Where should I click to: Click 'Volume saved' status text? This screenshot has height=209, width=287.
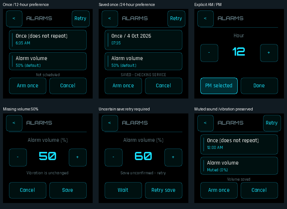(239, 180)
